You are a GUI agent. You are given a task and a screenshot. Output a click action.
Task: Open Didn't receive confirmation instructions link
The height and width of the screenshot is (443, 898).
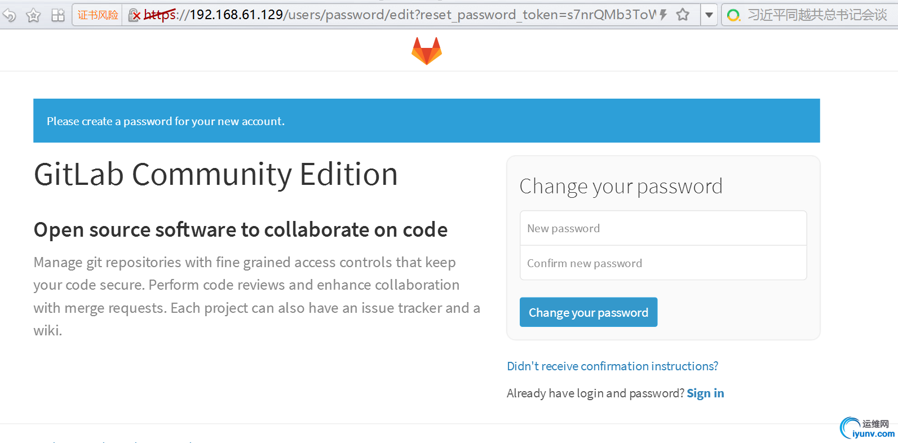(612, 366)
